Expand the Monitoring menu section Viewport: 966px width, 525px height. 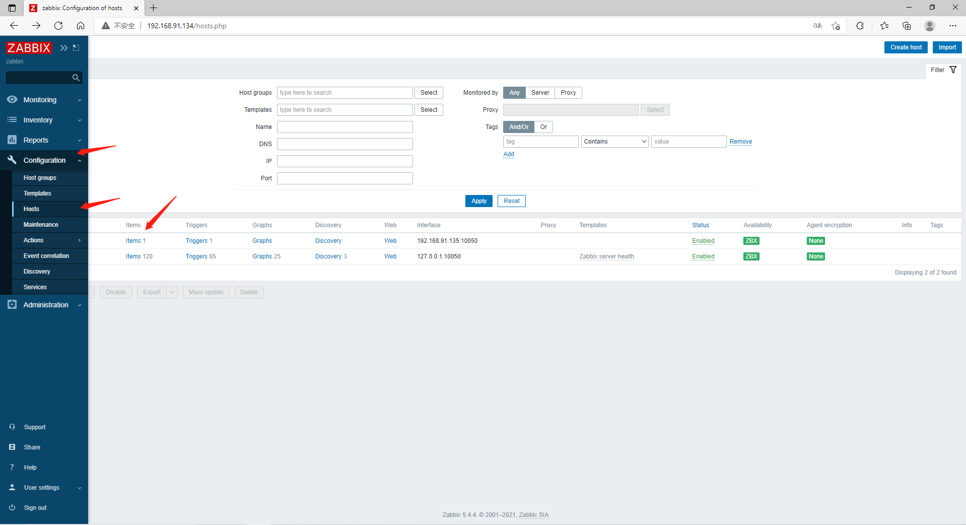click(80, 100)
